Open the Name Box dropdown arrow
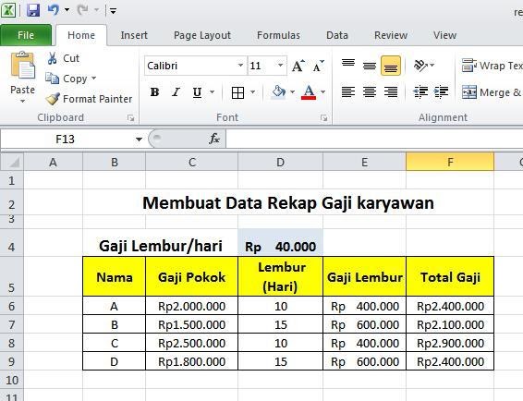Viewport: 523px width, 401px height. pos(139,140)
